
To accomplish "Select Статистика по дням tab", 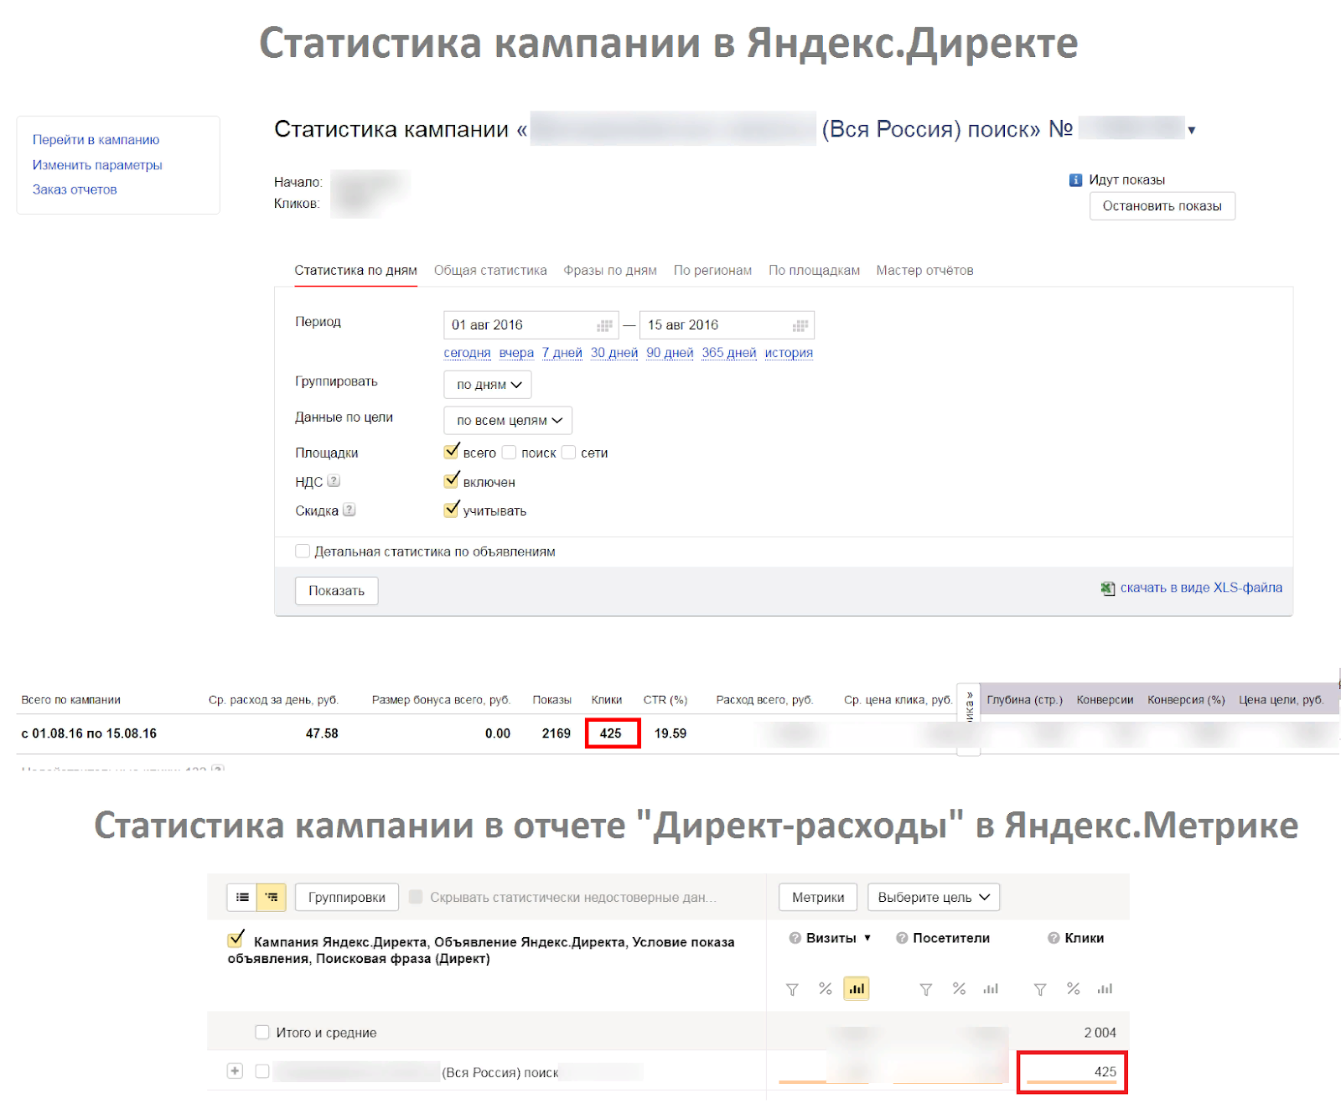I will click(355, 270).
